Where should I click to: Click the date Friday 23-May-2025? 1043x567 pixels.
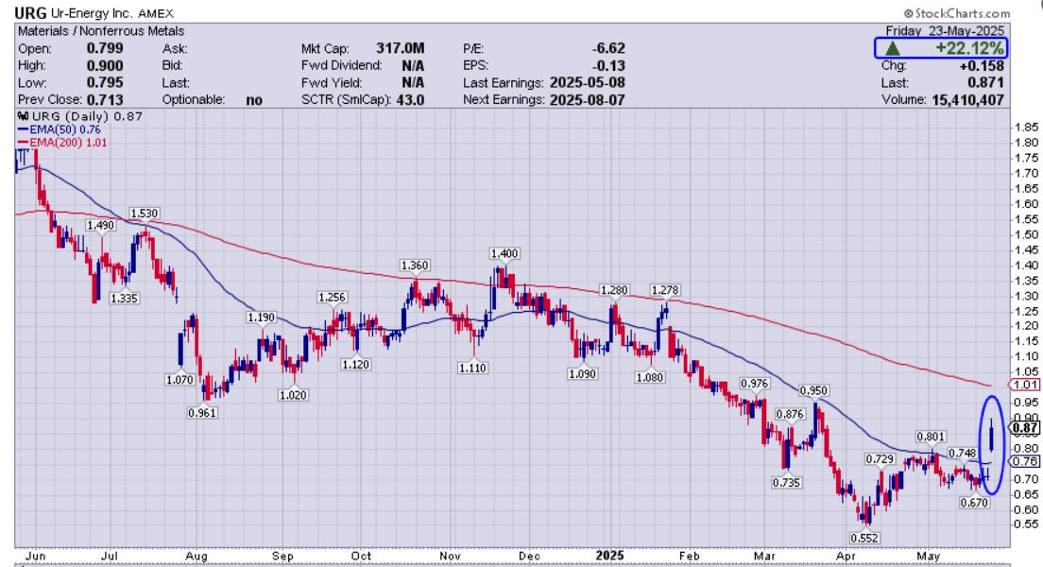(945, 30)
